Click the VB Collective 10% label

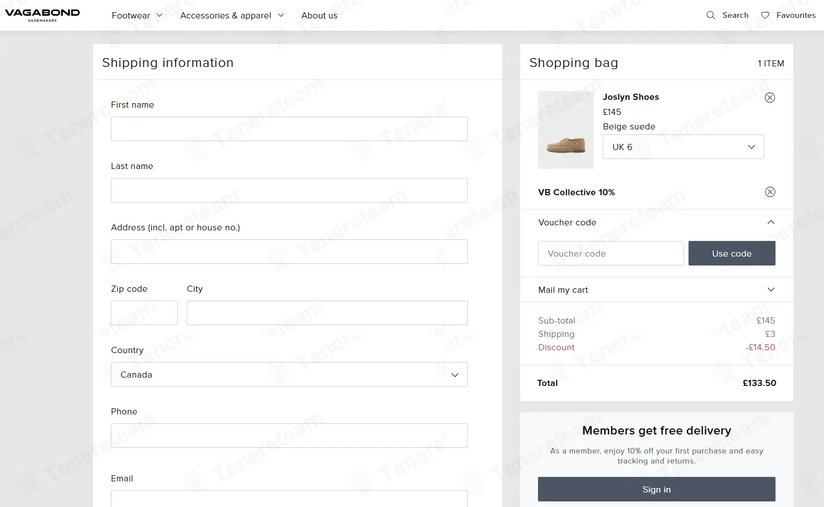[x=576, y=192]
